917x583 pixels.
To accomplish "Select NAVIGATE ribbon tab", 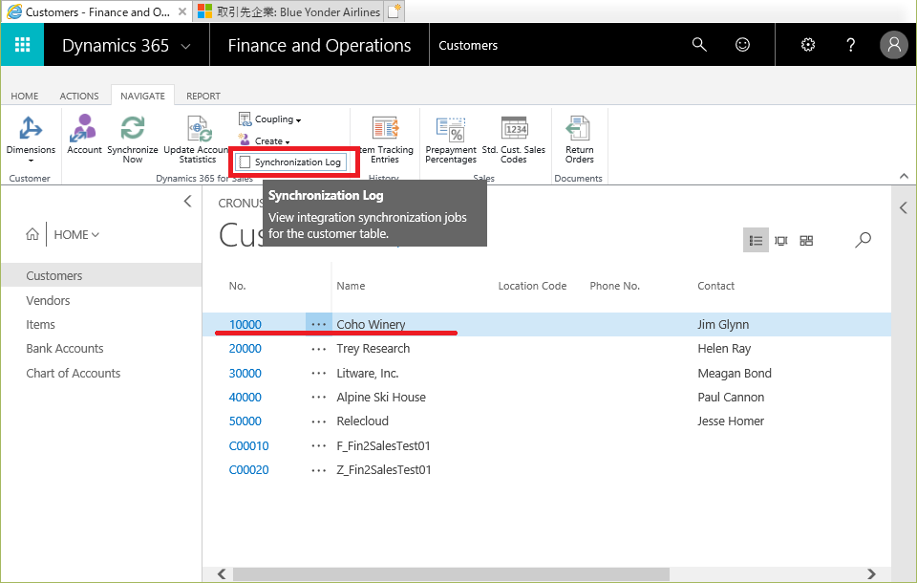I will 142,96.
